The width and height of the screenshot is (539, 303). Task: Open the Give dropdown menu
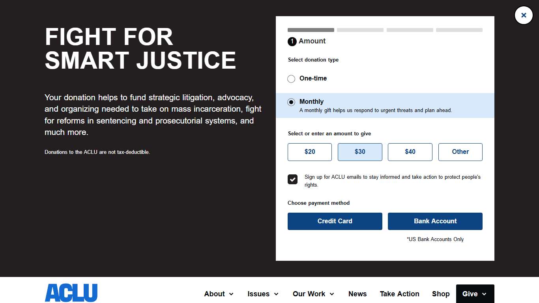[x=475, y=294]
